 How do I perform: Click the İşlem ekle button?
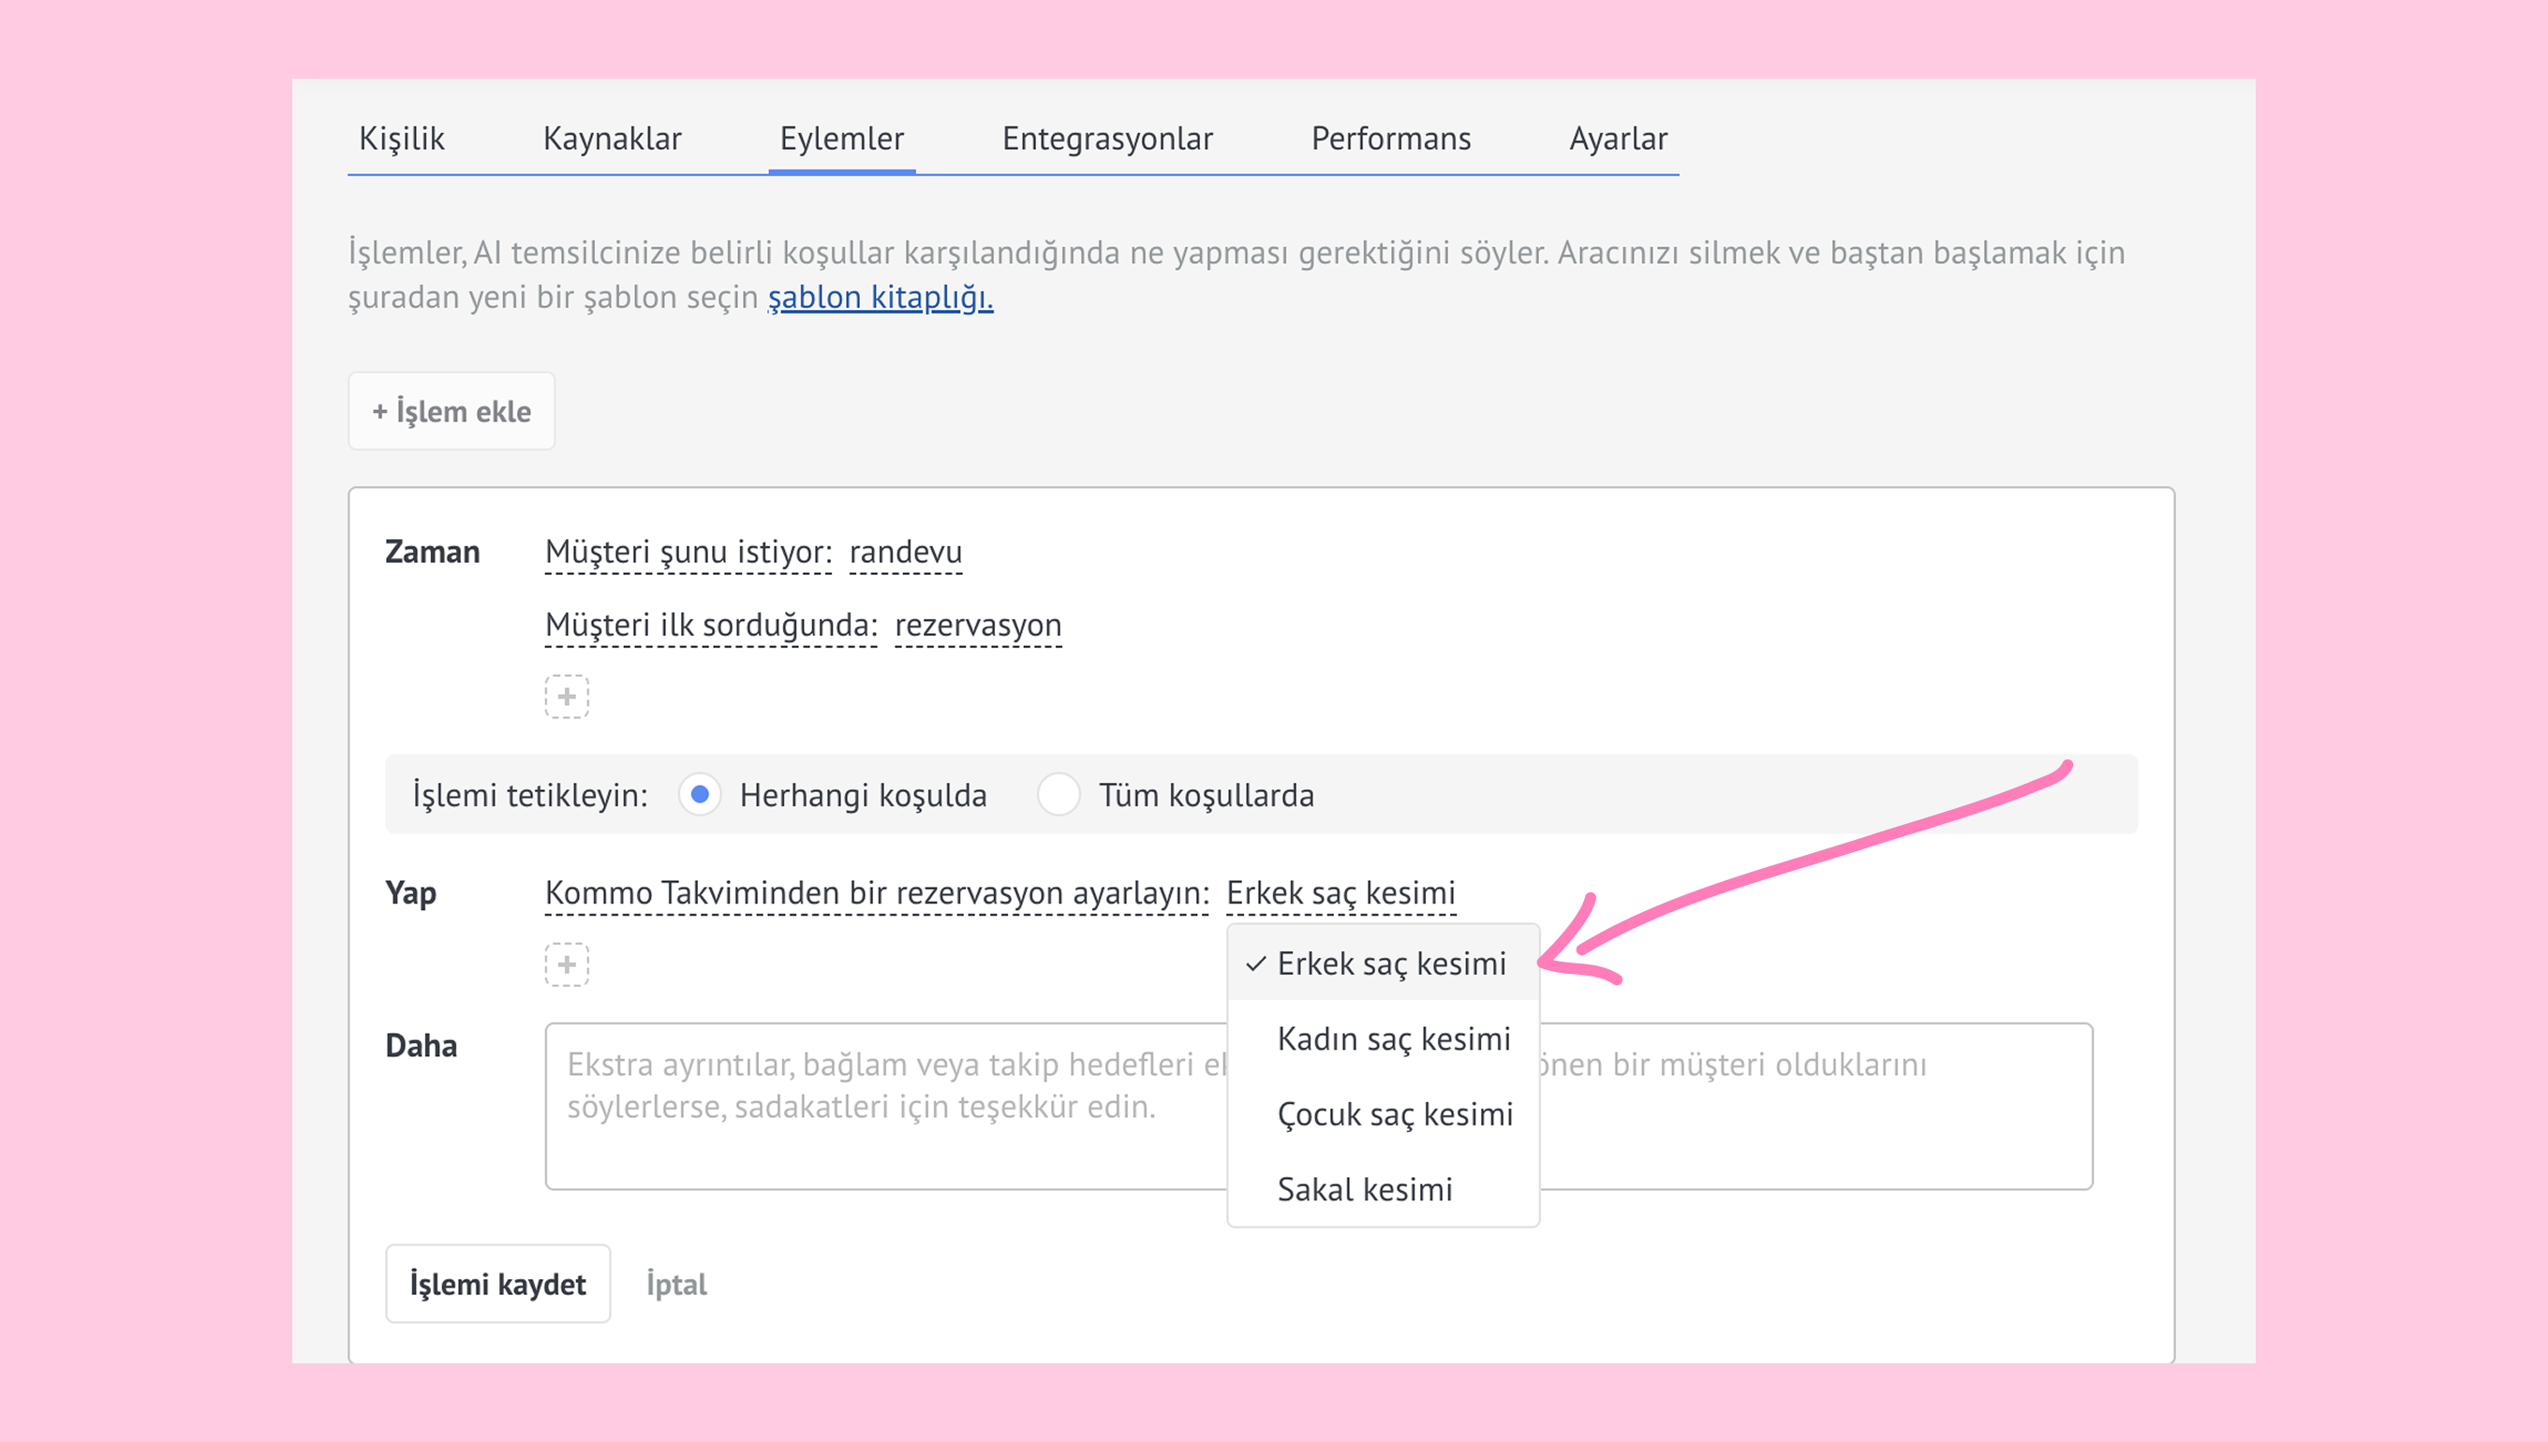pyautogui.click(x=452, y=411)
